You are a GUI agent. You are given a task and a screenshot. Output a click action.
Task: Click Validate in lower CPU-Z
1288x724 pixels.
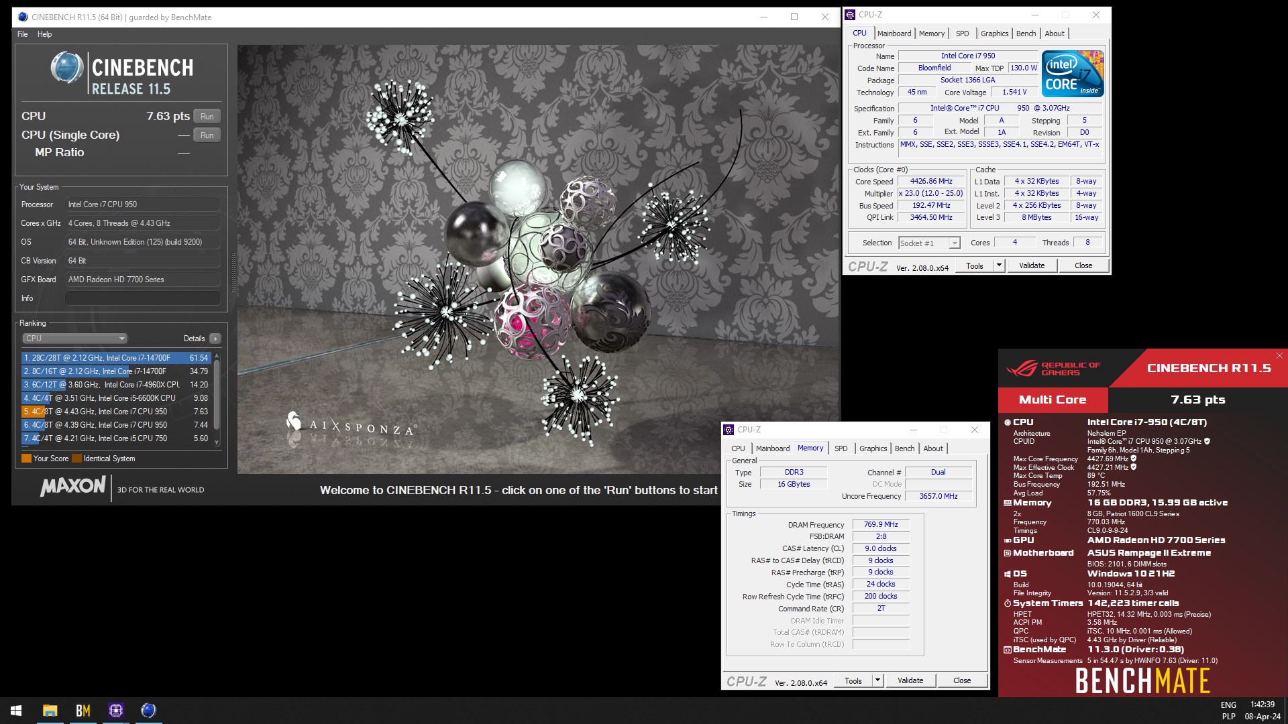coord(910,680)
